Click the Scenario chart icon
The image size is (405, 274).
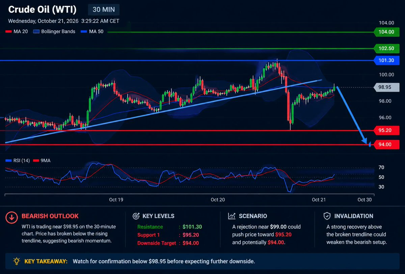232,216
